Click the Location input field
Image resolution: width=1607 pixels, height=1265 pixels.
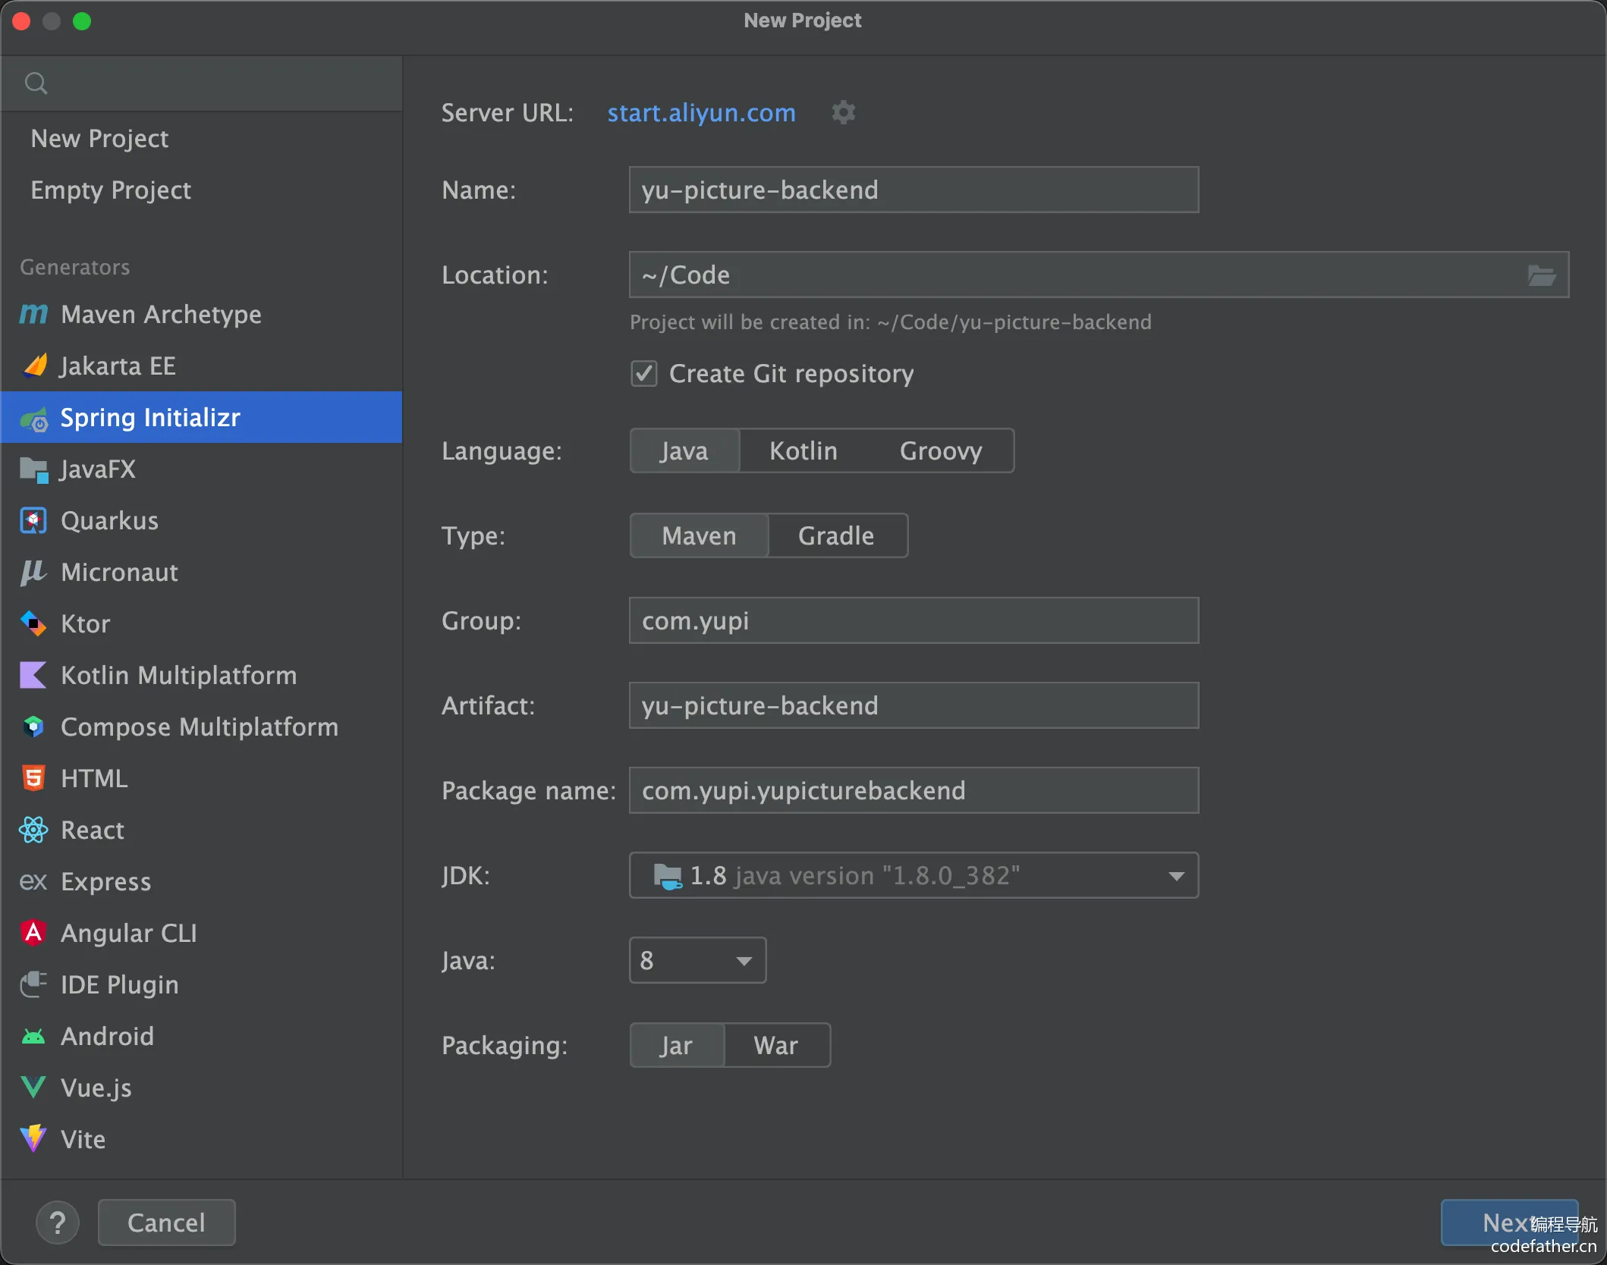(x=1099, y=275)
